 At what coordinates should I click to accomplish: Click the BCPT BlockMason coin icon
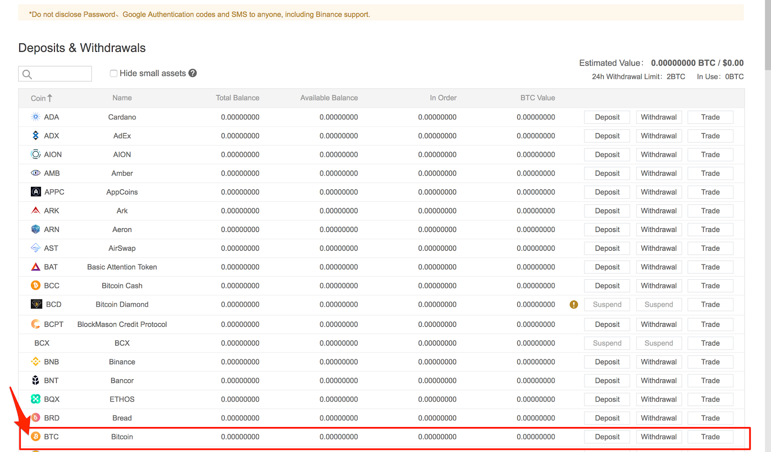(36, 324)
